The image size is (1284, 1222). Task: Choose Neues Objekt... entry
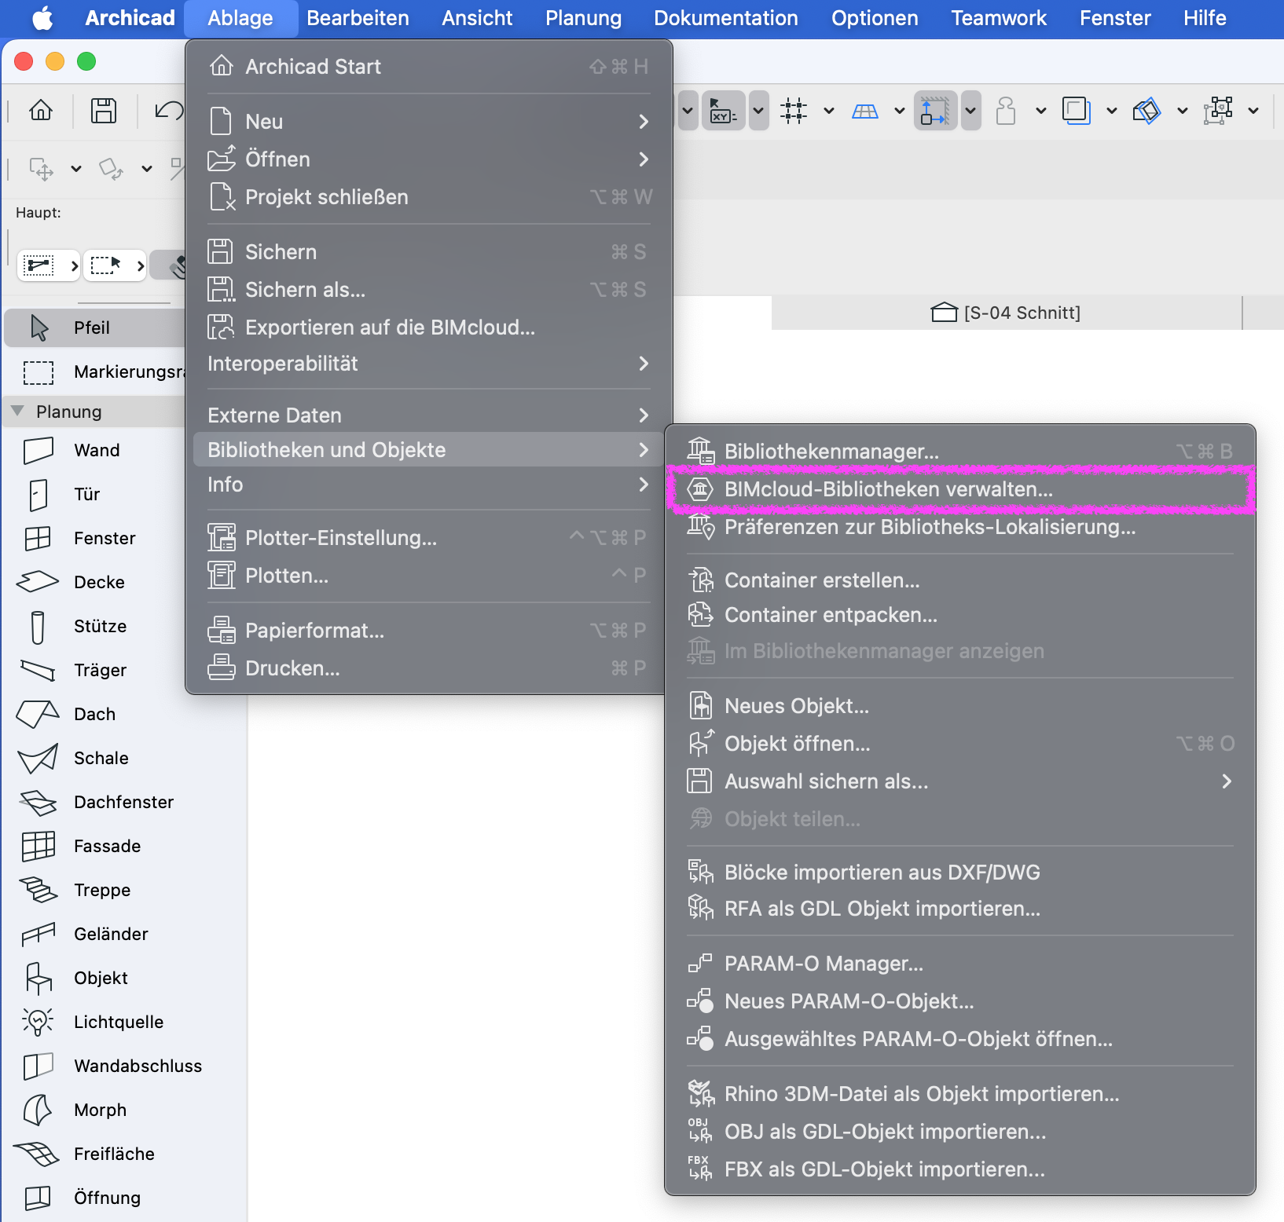coord(960,706)
